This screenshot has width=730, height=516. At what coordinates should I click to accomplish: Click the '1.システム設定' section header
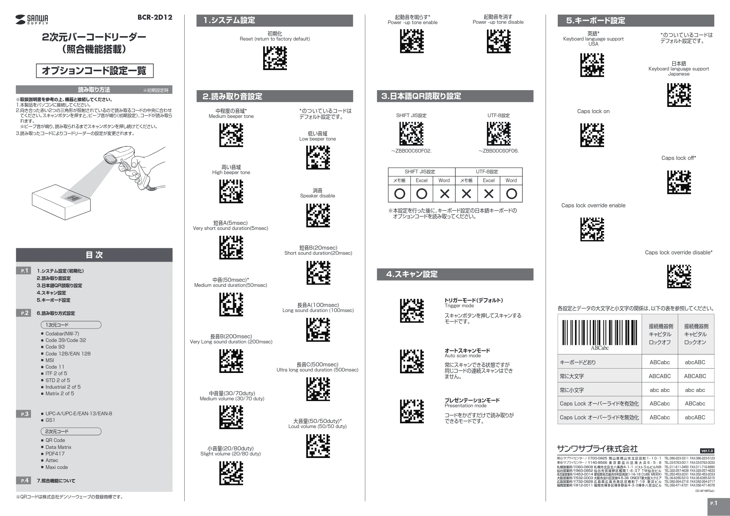[x=275, y=20]
